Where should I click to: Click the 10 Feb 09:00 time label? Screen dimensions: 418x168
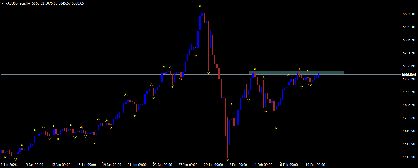(x=315, y=165)
